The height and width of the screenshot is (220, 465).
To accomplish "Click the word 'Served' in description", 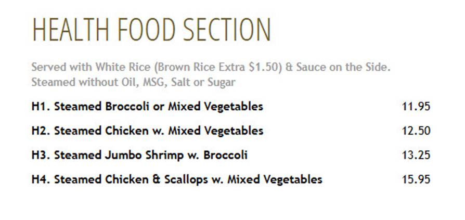I will (49, 67).
